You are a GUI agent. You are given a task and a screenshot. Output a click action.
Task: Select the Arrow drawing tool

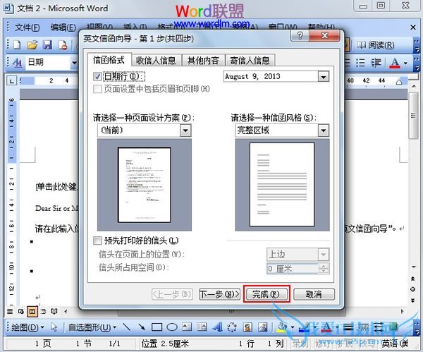pos(142,327)
